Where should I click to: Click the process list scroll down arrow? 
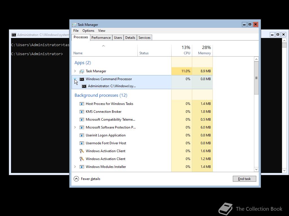(x=256, y=169)
